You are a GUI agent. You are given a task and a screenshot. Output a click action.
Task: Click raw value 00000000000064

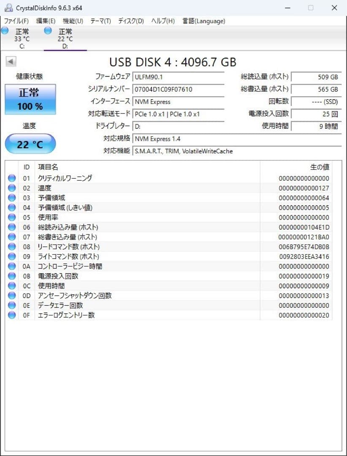click(x=304, y=198)
